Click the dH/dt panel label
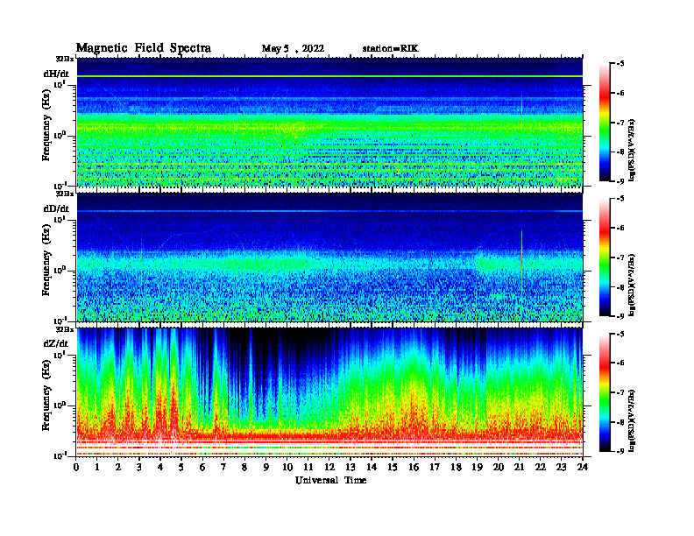694x536 pixels. (56, 74)
